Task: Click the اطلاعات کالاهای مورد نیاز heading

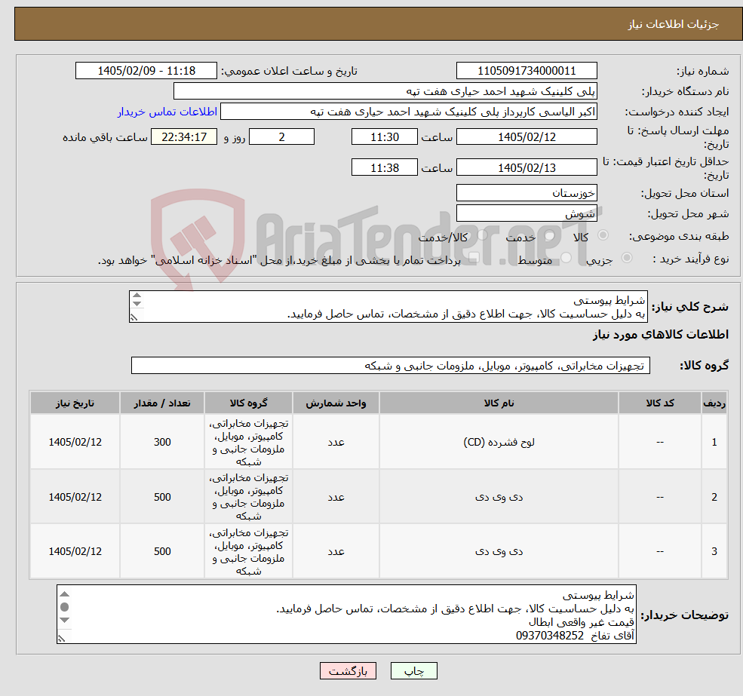Action: [x=661, y=335]
